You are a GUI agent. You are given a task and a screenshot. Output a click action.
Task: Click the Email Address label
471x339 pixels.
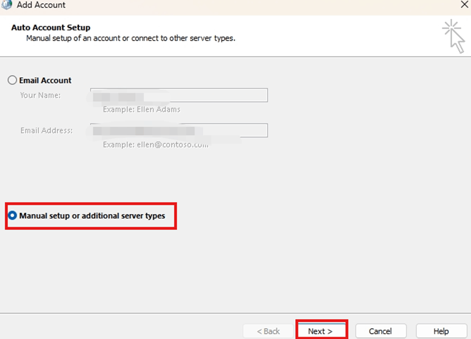pos(45,130)
